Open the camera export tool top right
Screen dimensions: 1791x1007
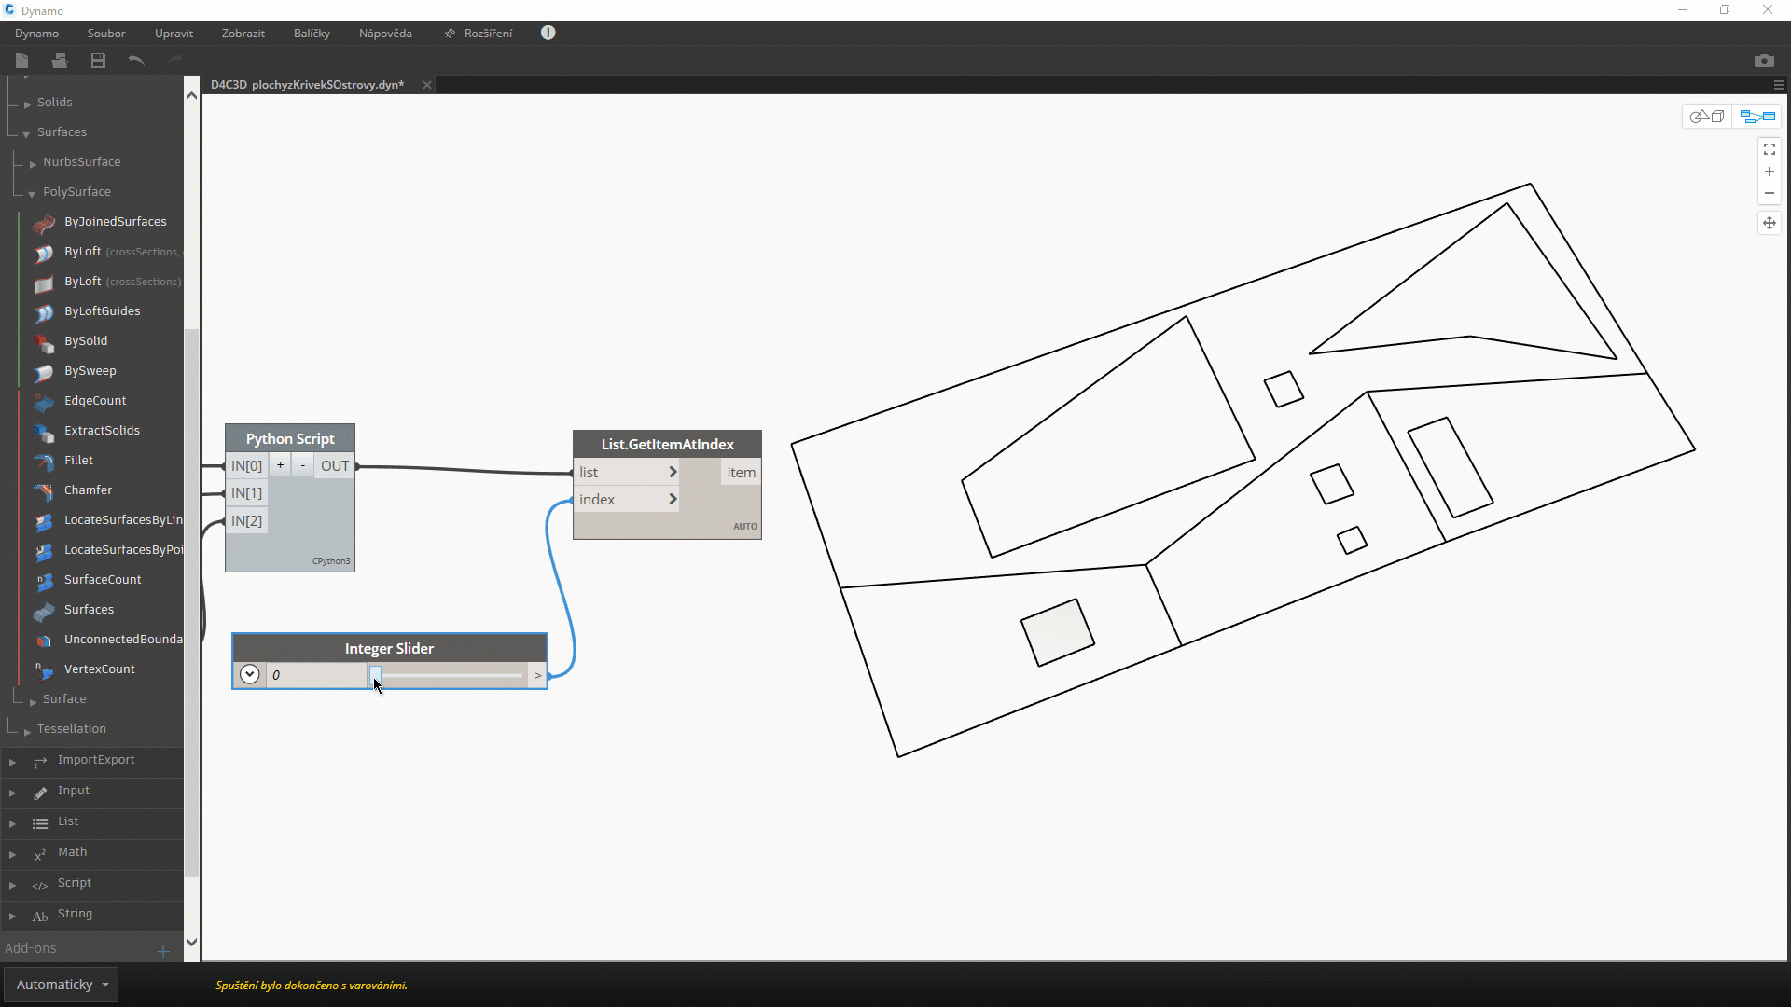(x=1765, y=60)
